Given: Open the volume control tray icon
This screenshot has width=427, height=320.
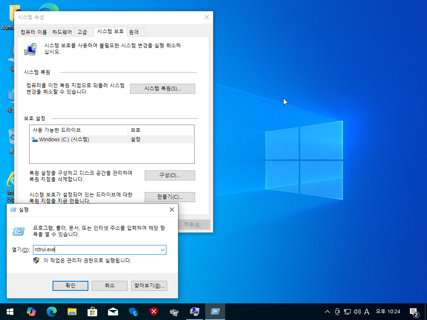Looking at the screenshot, I should coord(357,312).
